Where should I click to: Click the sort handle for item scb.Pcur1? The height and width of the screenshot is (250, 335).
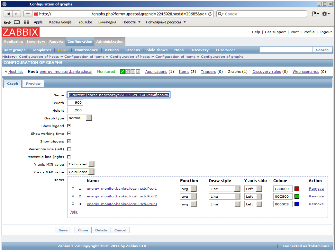point(73,188)
